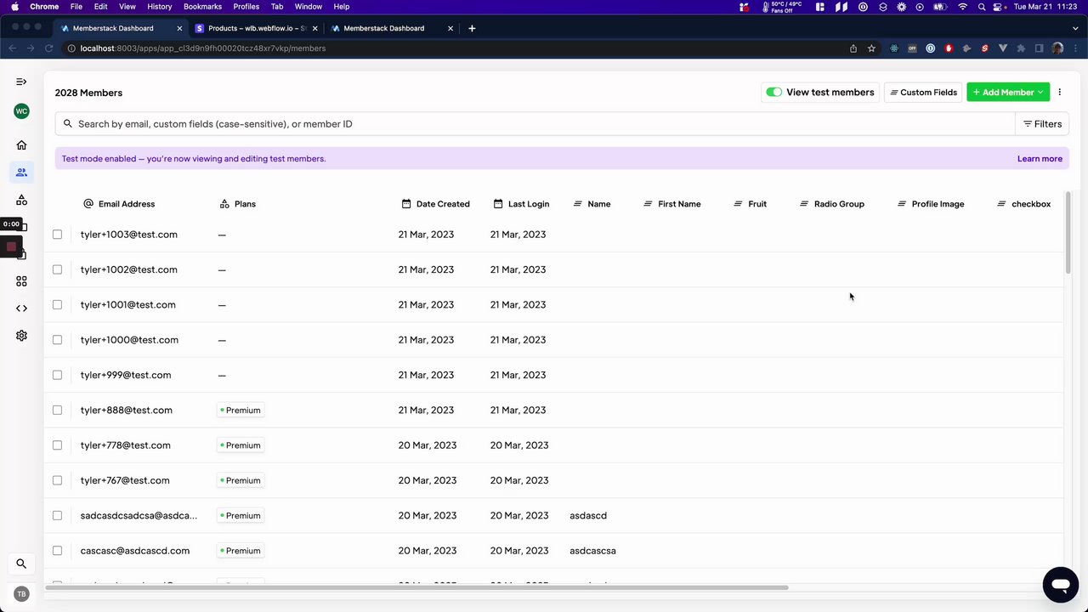Open a new browser tab
Viewport: 1088px width, 612px height.
(472, 28)
